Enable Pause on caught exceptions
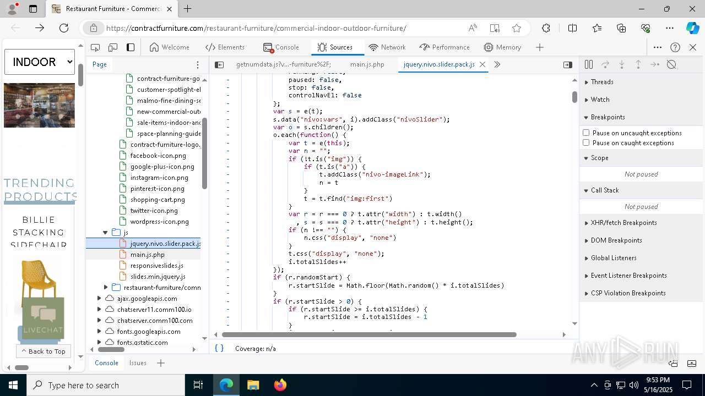The height and width of the screenshot is (396, 705). point(586,142)
